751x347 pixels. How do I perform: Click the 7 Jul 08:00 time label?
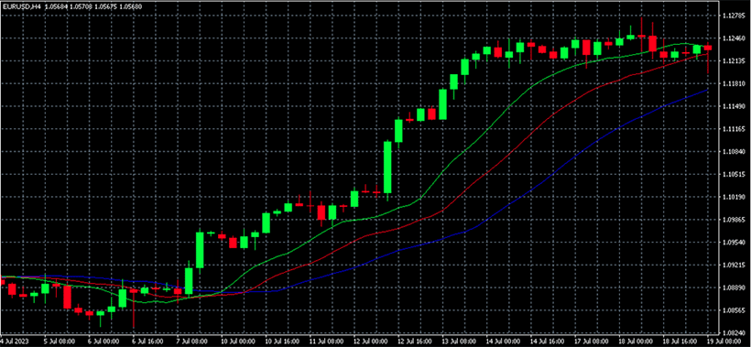(192, 342)
